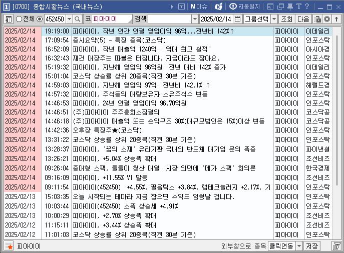Toggle 자동일지 auto journal icon
Screen dimensions: 344x253
pos(245,6)
